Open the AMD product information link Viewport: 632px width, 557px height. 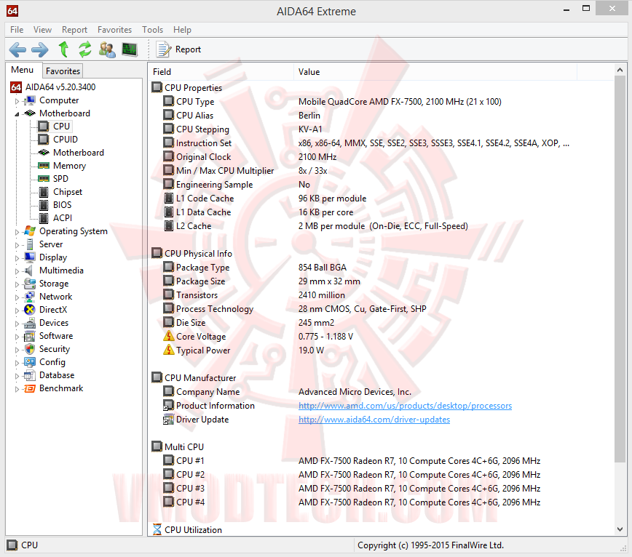[405, 406]
